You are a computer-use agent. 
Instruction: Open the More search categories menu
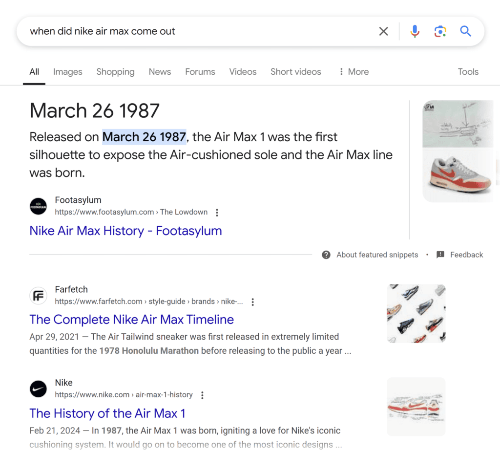coord(353,71)
